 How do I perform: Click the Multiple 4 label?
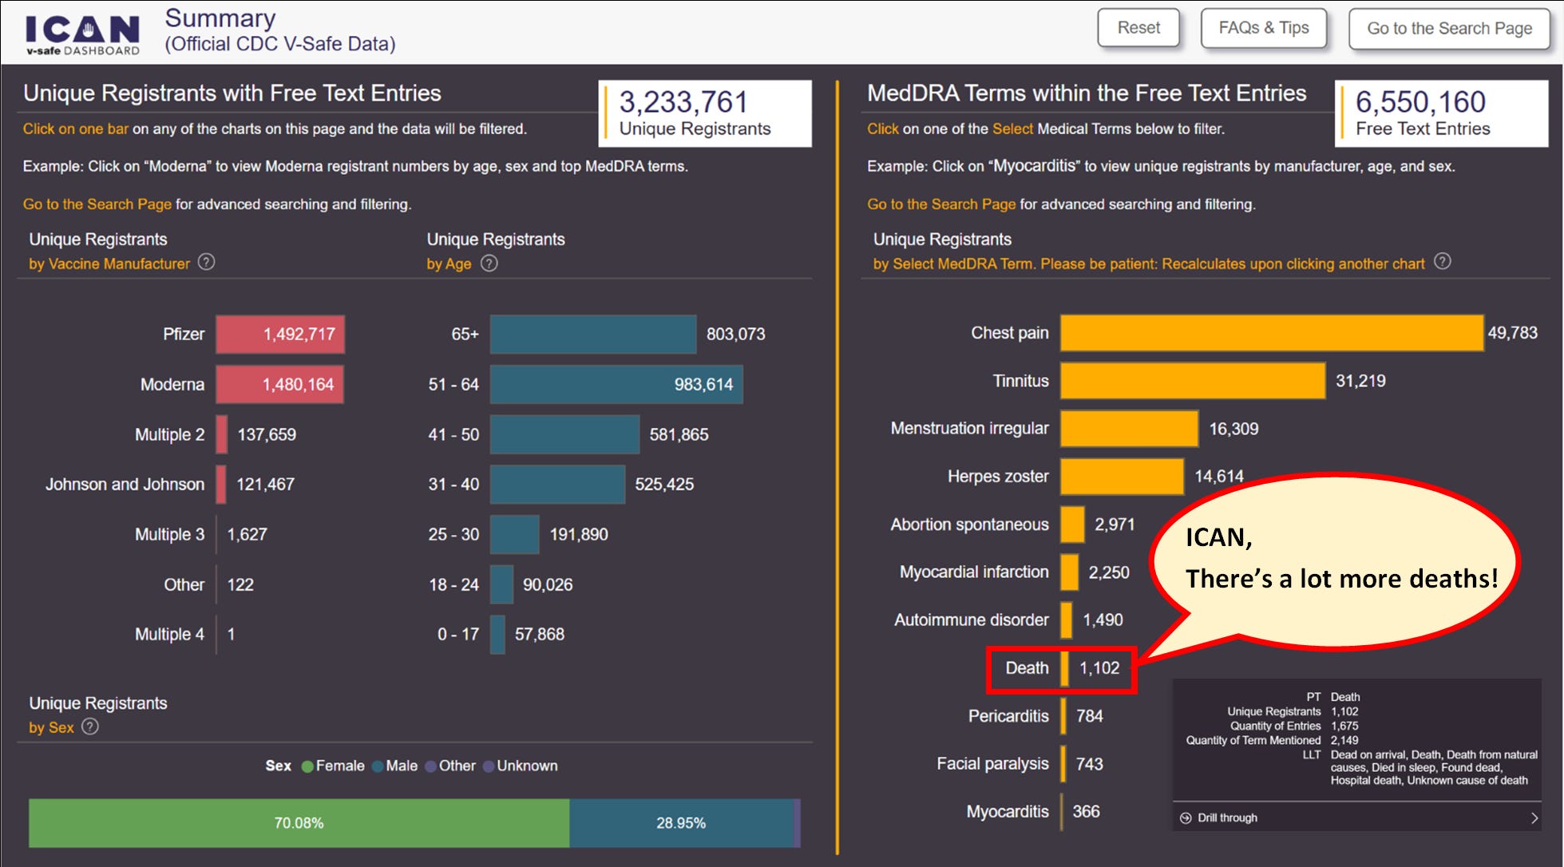pos(169,634)
